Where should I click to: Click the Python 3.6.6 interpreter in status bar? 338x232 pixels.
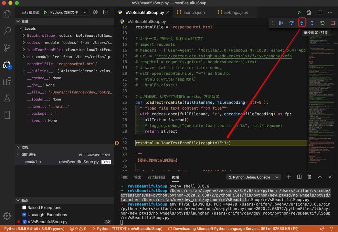click(34, 228)
